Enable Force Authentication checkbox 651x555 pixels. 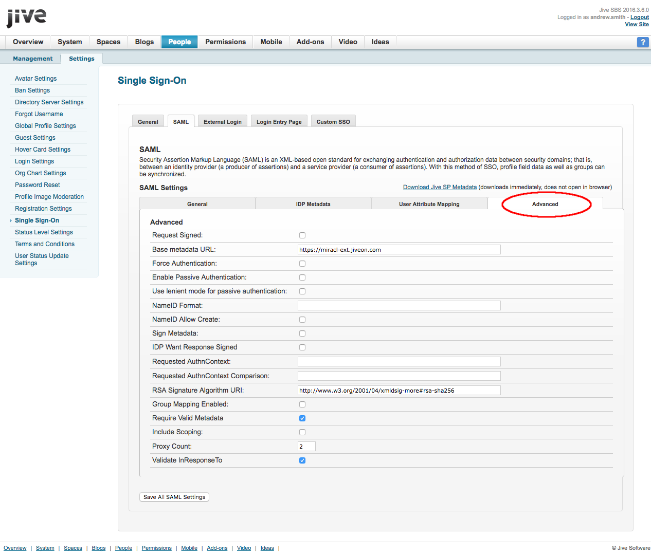302,264
